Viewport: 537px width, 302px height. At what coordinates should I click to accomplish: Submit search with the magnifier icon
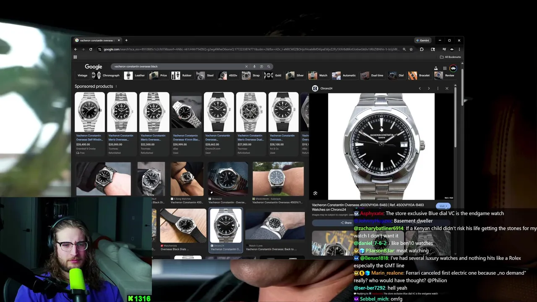[269, 66]
